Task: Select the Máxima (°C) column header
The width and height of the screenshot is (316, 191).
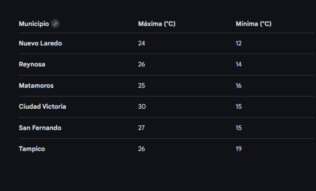Action: pyautogui.click(x=156, y=24)
